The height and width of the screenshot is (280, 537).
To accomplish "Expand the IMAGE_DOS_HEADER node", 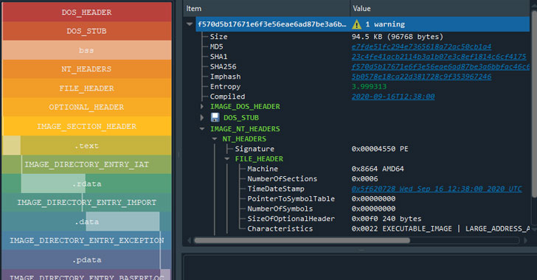I will pyautogui.click(x=202, y=107).
